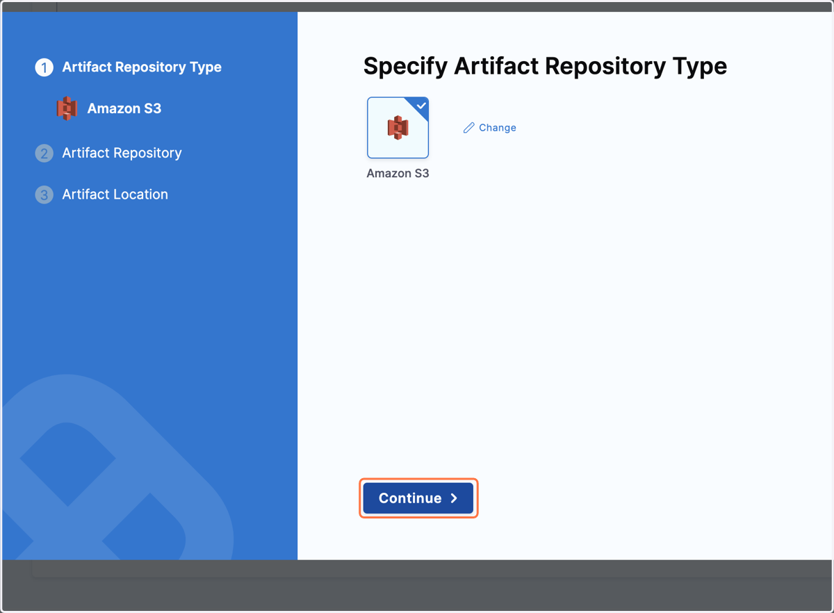834x613 pixels.
Task: Click the 'Specify Artifact Repository Type' heading
Action: [545, 66]
